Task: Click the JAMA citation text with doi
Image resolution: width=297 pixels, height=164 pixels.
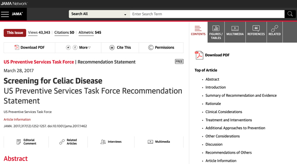Action: (x=45, y=126)
